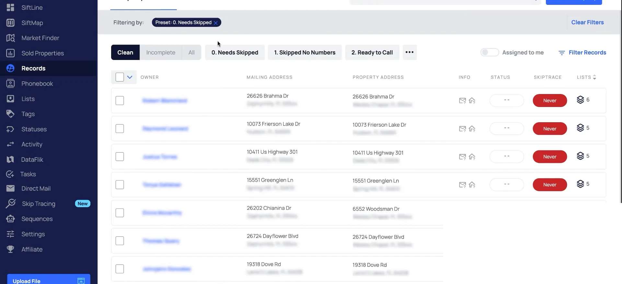Toggle the Assigned to me switch
Image resolution: width=622 pixels, height=284 pixels.
490,53
